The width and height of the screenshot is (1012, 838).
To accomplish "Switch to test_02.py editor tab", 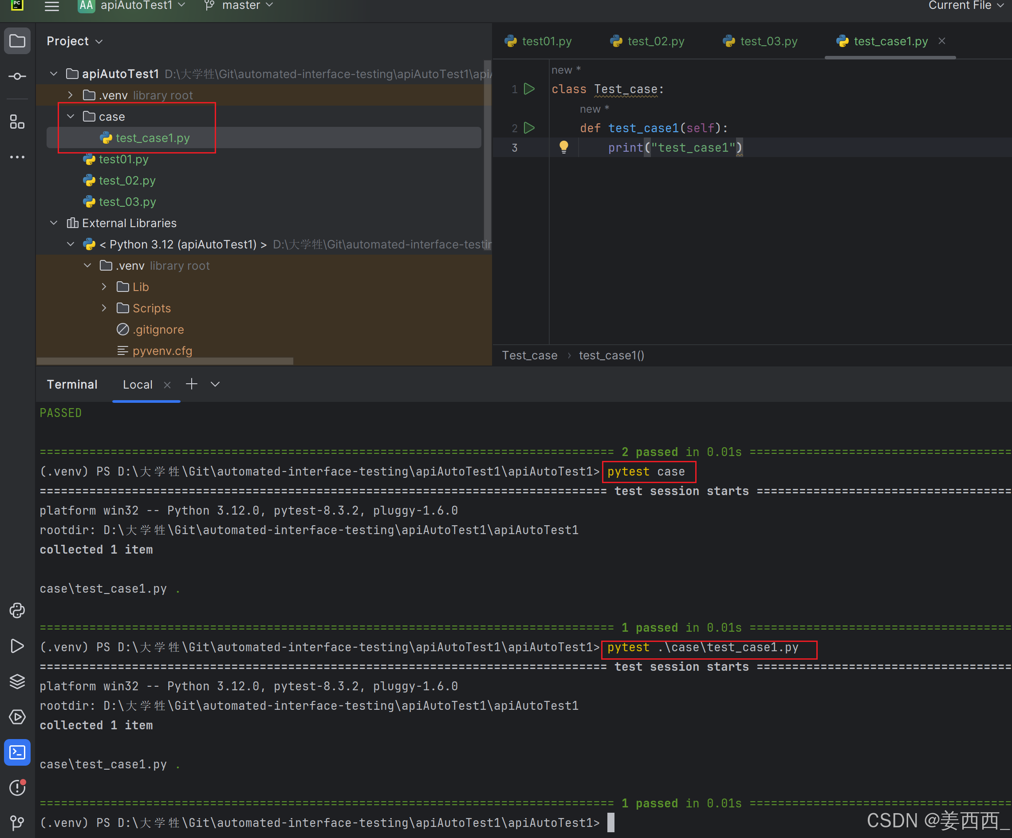I will (x=647, y=41).
